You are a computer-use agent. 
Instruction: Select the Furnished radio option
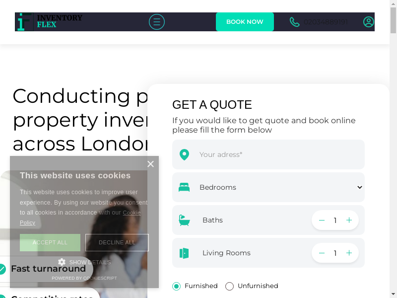(176, 286)
